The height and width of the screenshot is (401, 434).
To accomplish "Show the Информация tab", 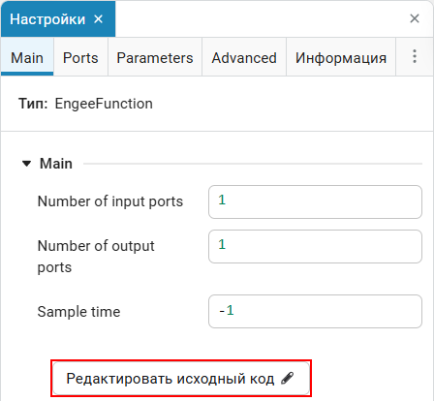I will pyautogui.click(x=341, y=58).
